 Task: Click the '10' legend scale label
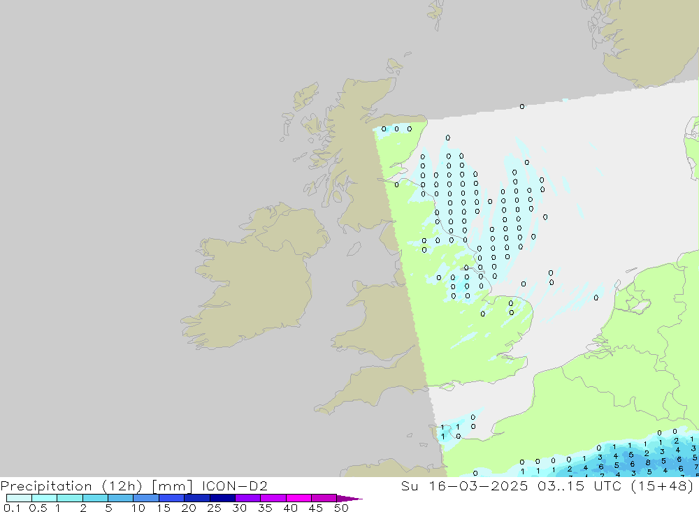click(138, 508)
